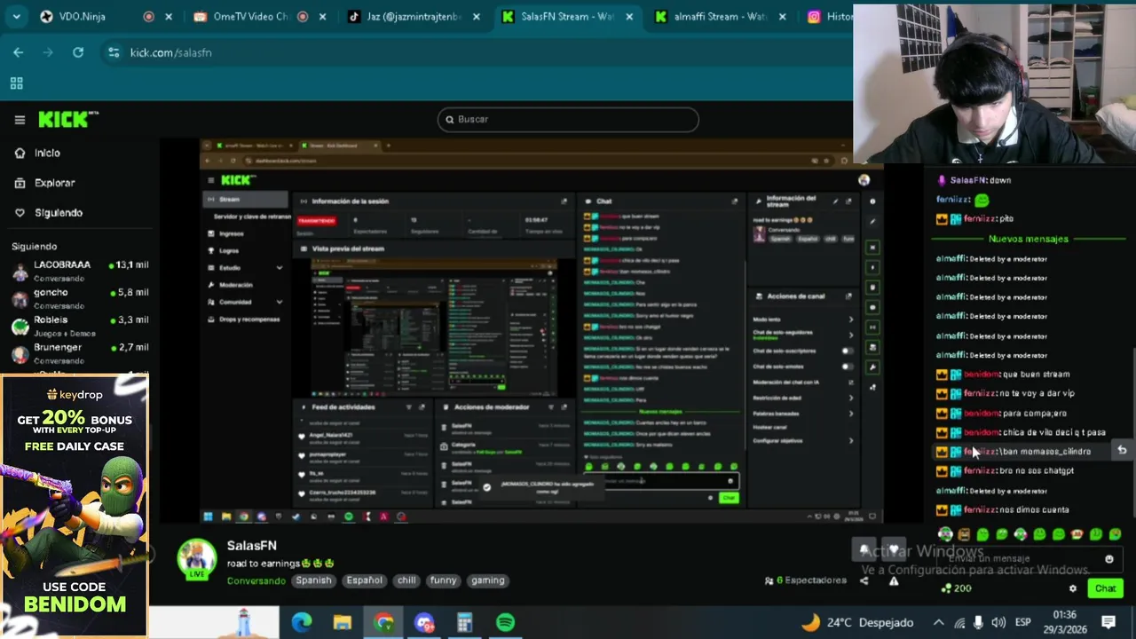This screenshot has height=639, width=1136.
Task: Click the SalasFN stream video player
Action: click(x=541, y=332)
